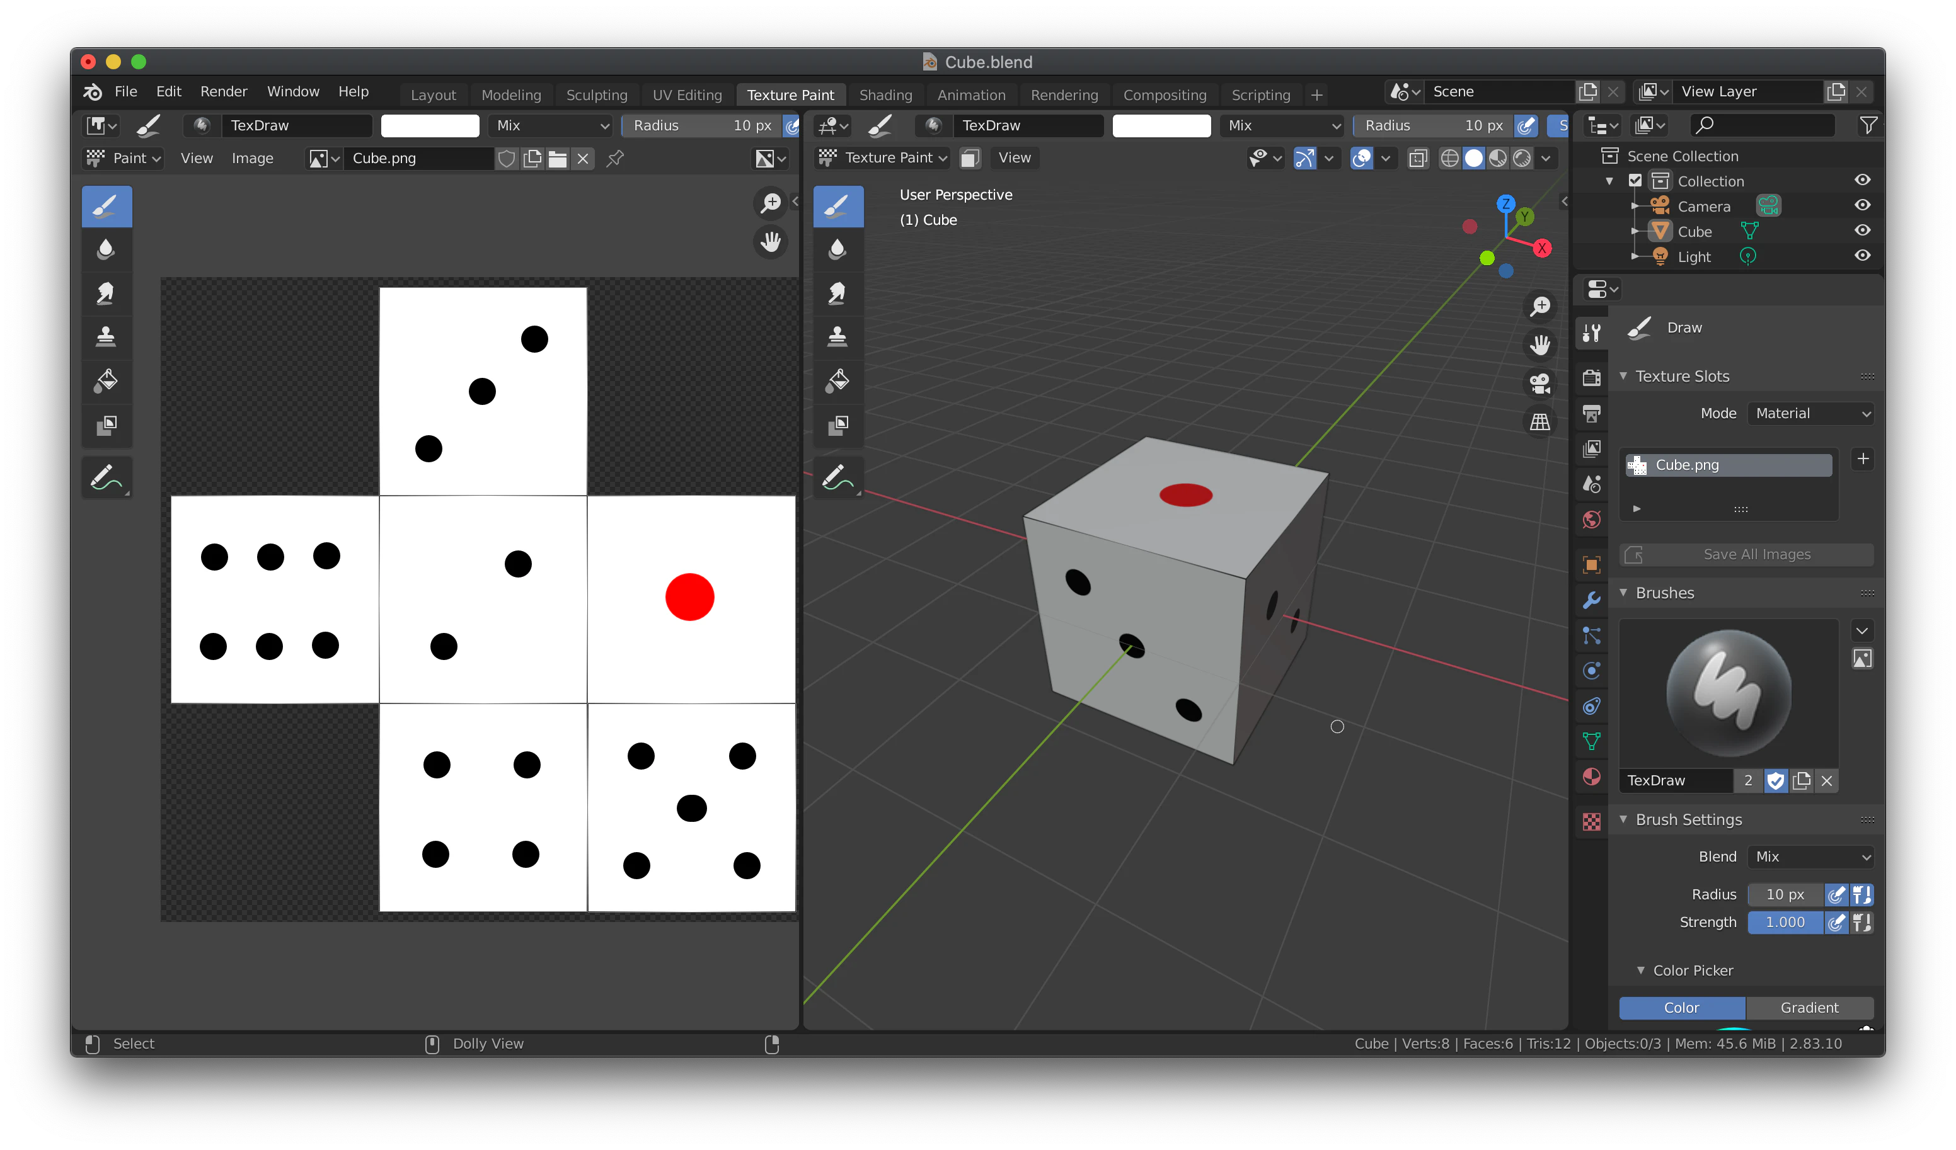
Task: Hide the Light object in outliner
Action: tap(1862, 256)
